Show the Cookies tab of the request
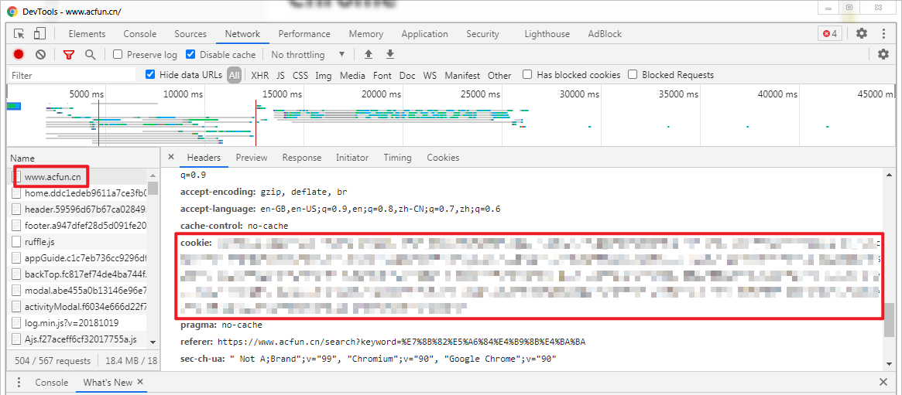Screen dimensions: 902x395 (x=443, y=158)
